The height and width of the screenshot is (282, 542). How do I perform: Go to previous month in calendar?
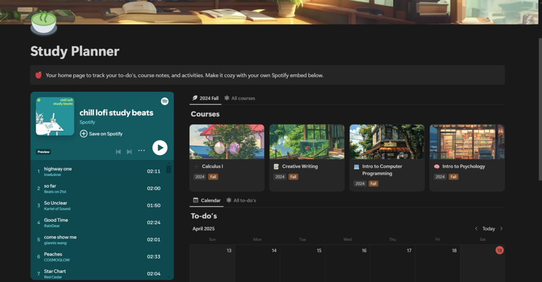click(476, 229)
